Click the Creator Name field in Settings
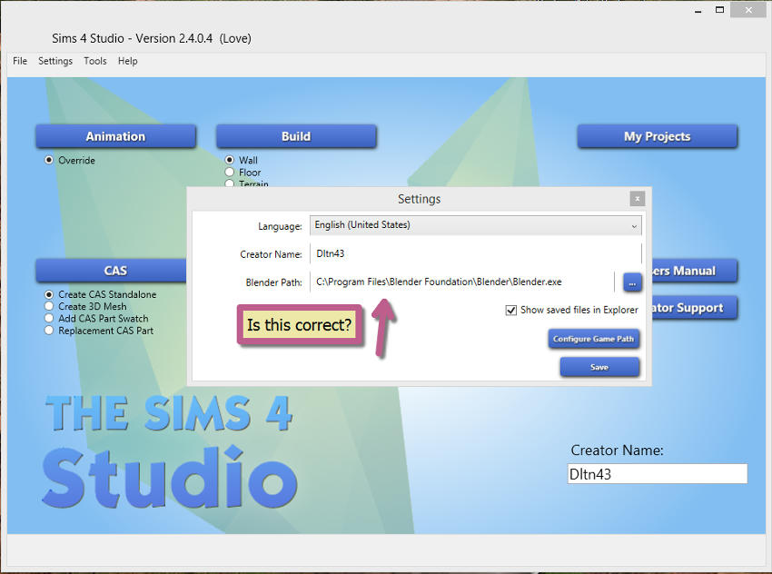Viewport: 772px width, 574px height. coord(476,253)
